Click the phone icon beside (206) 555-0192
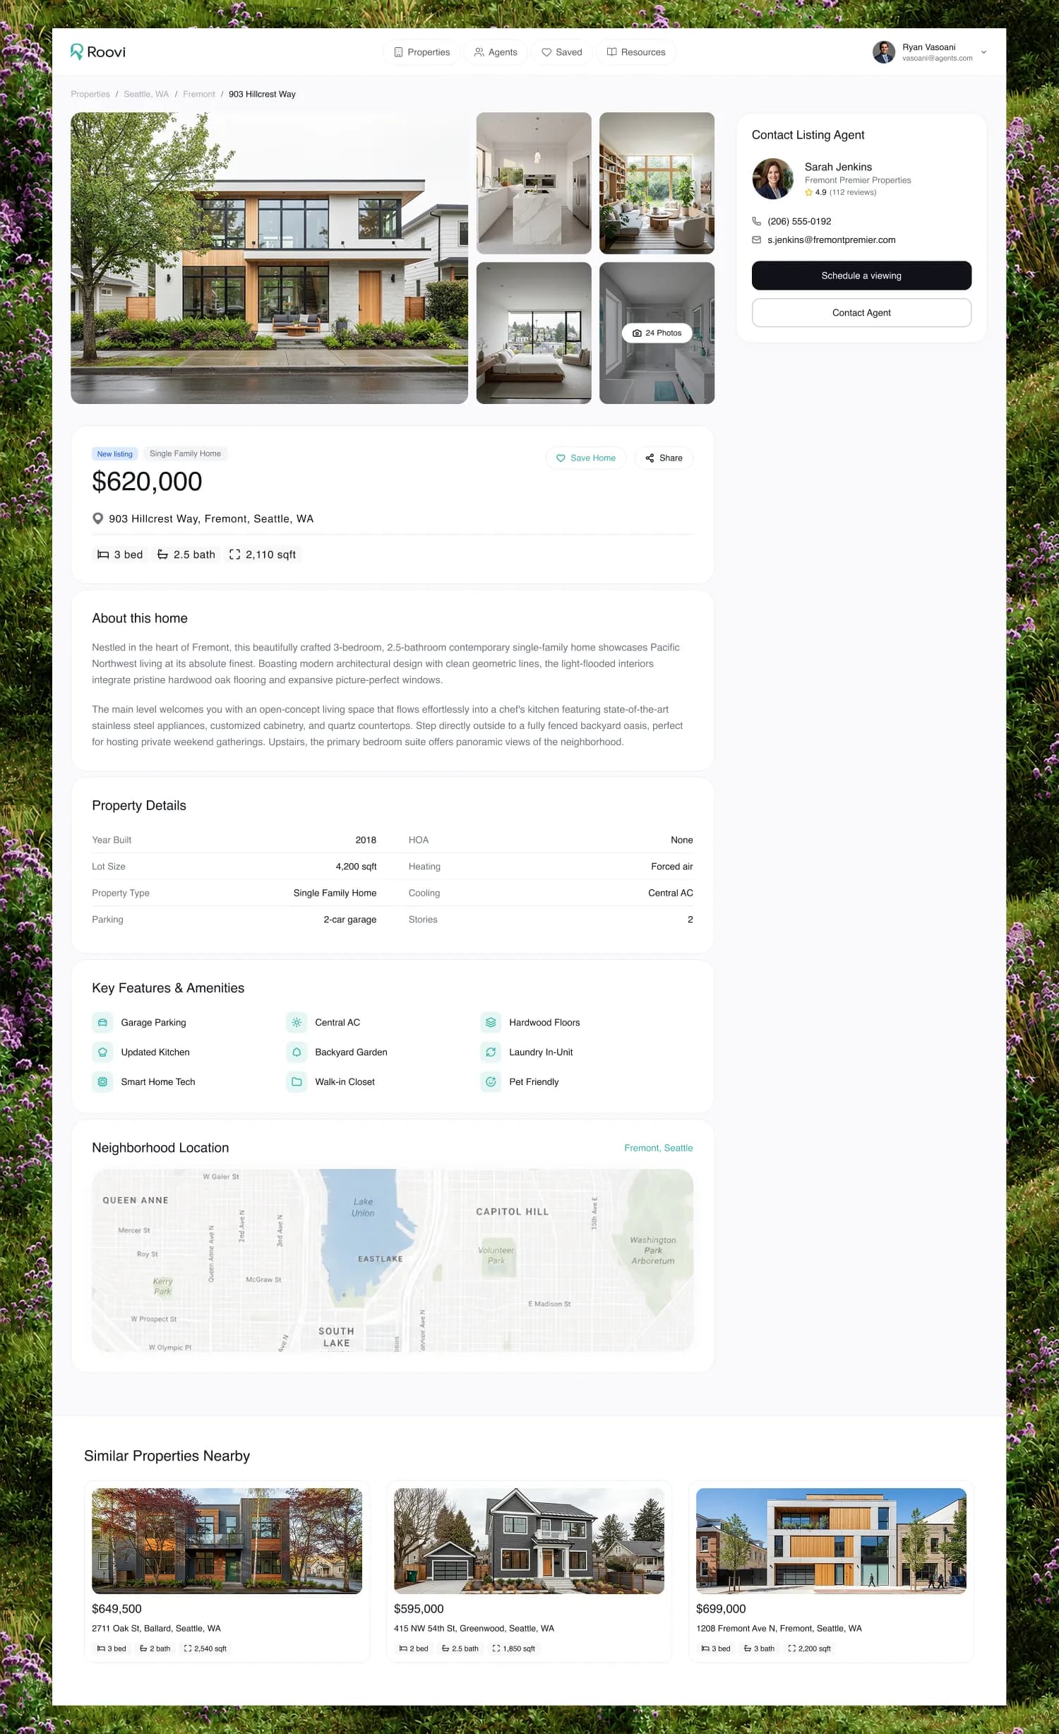Viewport: 1059px width, 1734px height. click(756, 221)
